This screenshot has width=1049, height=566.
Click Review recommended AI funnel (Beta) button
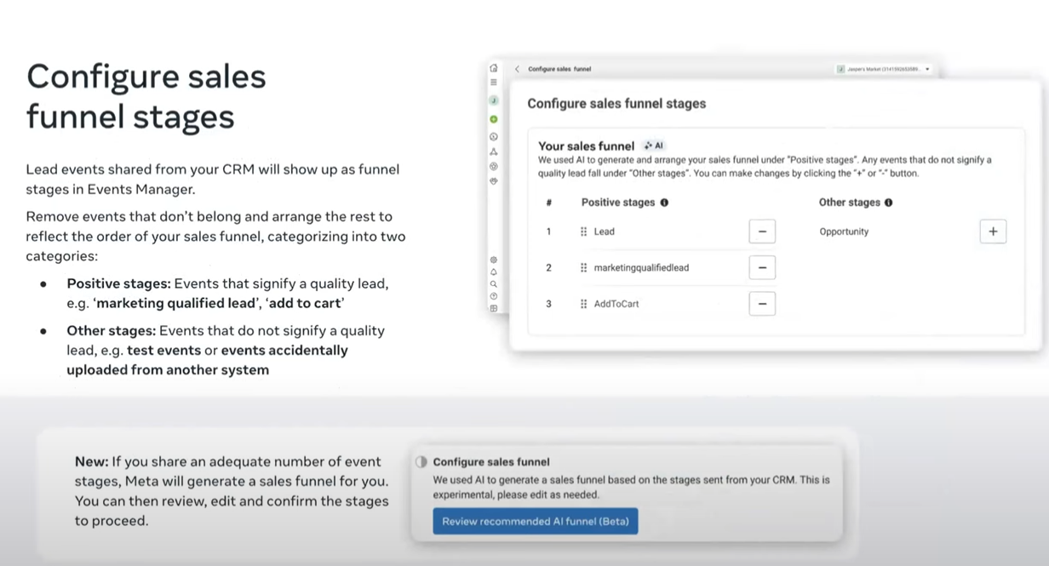point(535,521)
